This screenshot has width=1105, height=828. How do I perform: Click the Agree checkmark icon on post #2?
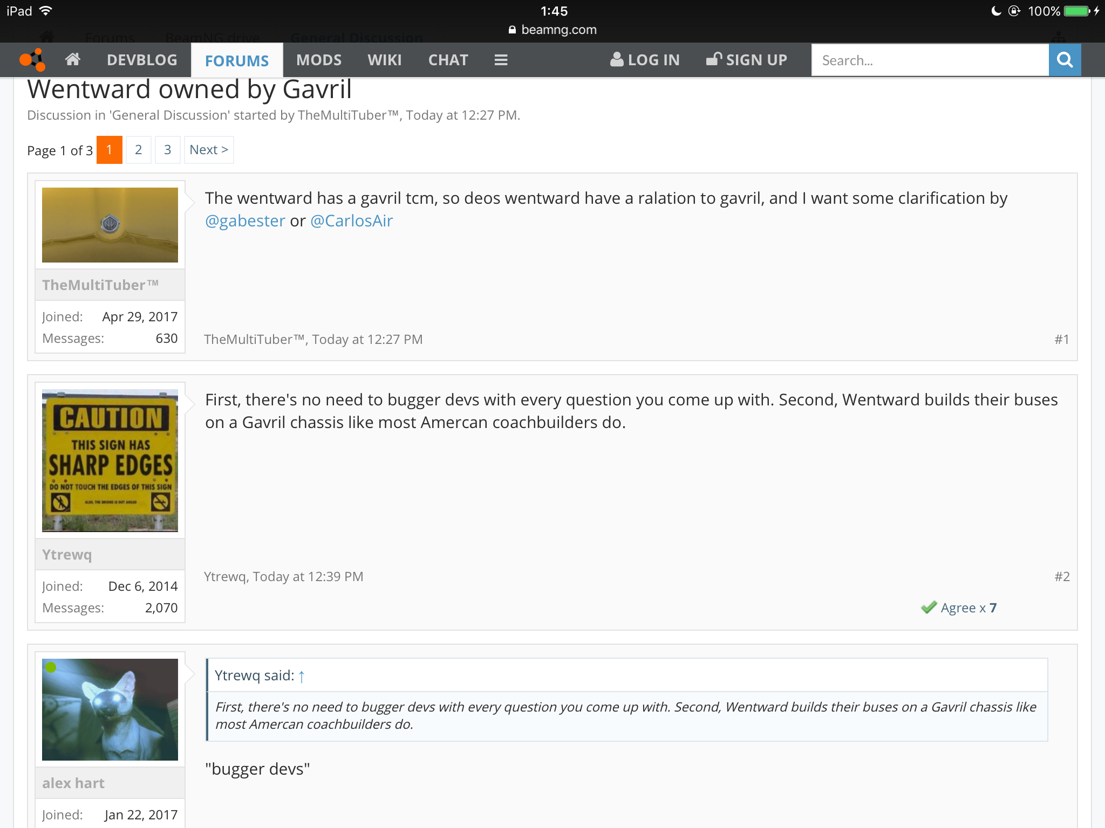click(x=929, y=608)
